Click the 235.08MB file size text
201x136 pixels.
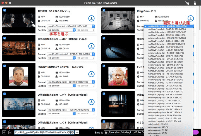pos(64,48)
